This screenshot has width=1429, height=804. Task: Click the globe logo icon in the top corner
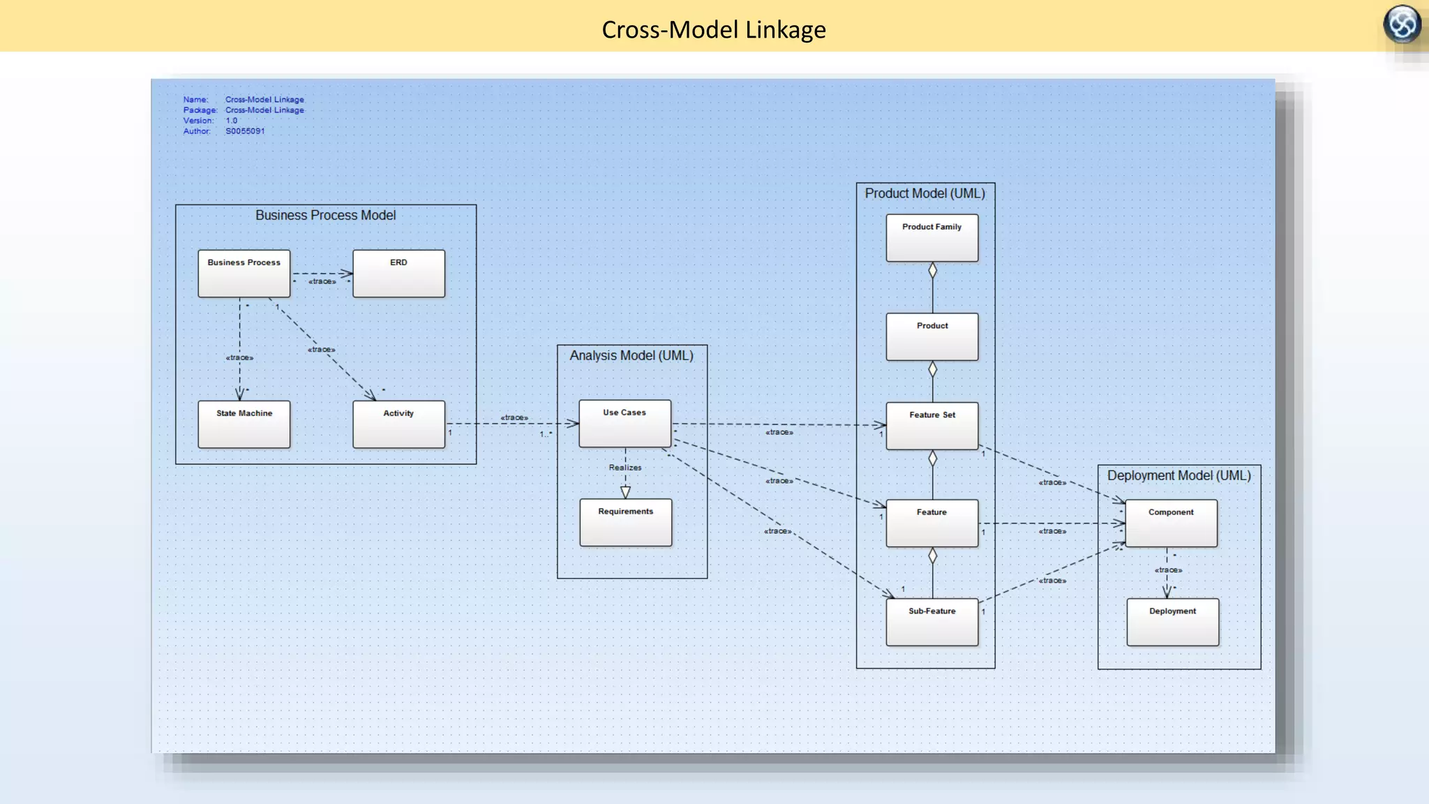tap(1402, 24)
